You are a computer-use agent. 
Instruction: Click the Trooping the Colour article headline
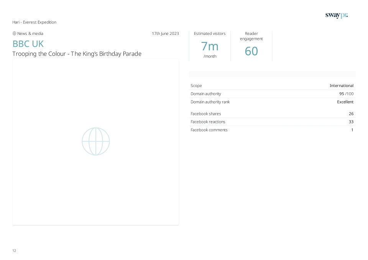click(77, 54)
